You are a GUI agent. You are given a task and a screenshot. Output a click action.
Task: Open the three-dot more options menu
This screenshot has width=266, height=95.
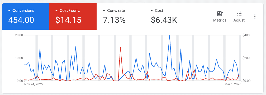point(255,17)
